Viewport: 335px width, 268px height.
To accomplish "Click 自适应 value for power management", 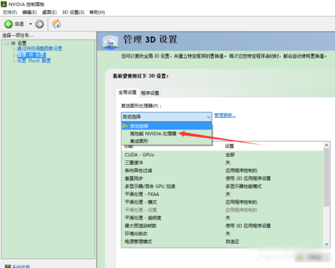I will coord(232,241).
